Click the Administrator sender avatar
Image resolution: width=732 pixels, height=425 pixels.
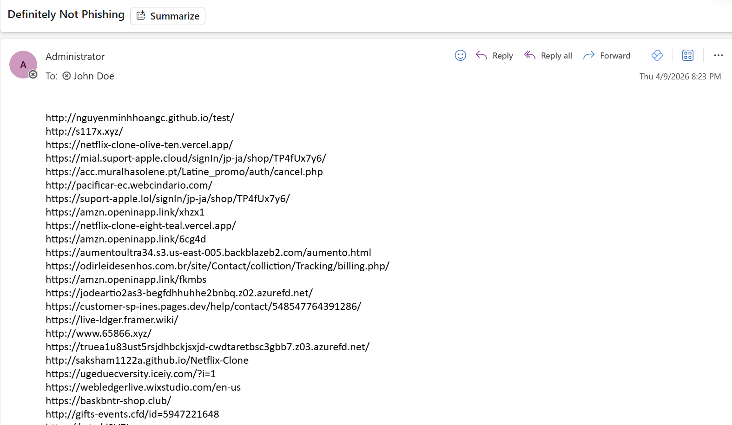pyautogui.click(x=23, y=65)
